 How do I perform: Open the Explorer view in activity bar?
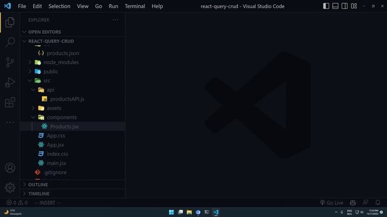click(10, 22)
